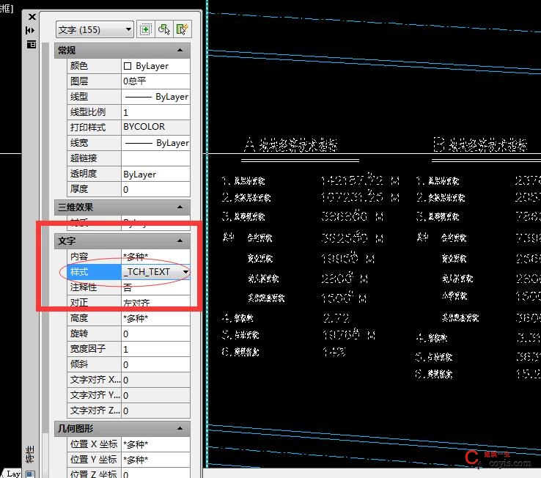Edit the 厚度 value field
The height and width of the screenshot is (478, 541).
(155, 189)
